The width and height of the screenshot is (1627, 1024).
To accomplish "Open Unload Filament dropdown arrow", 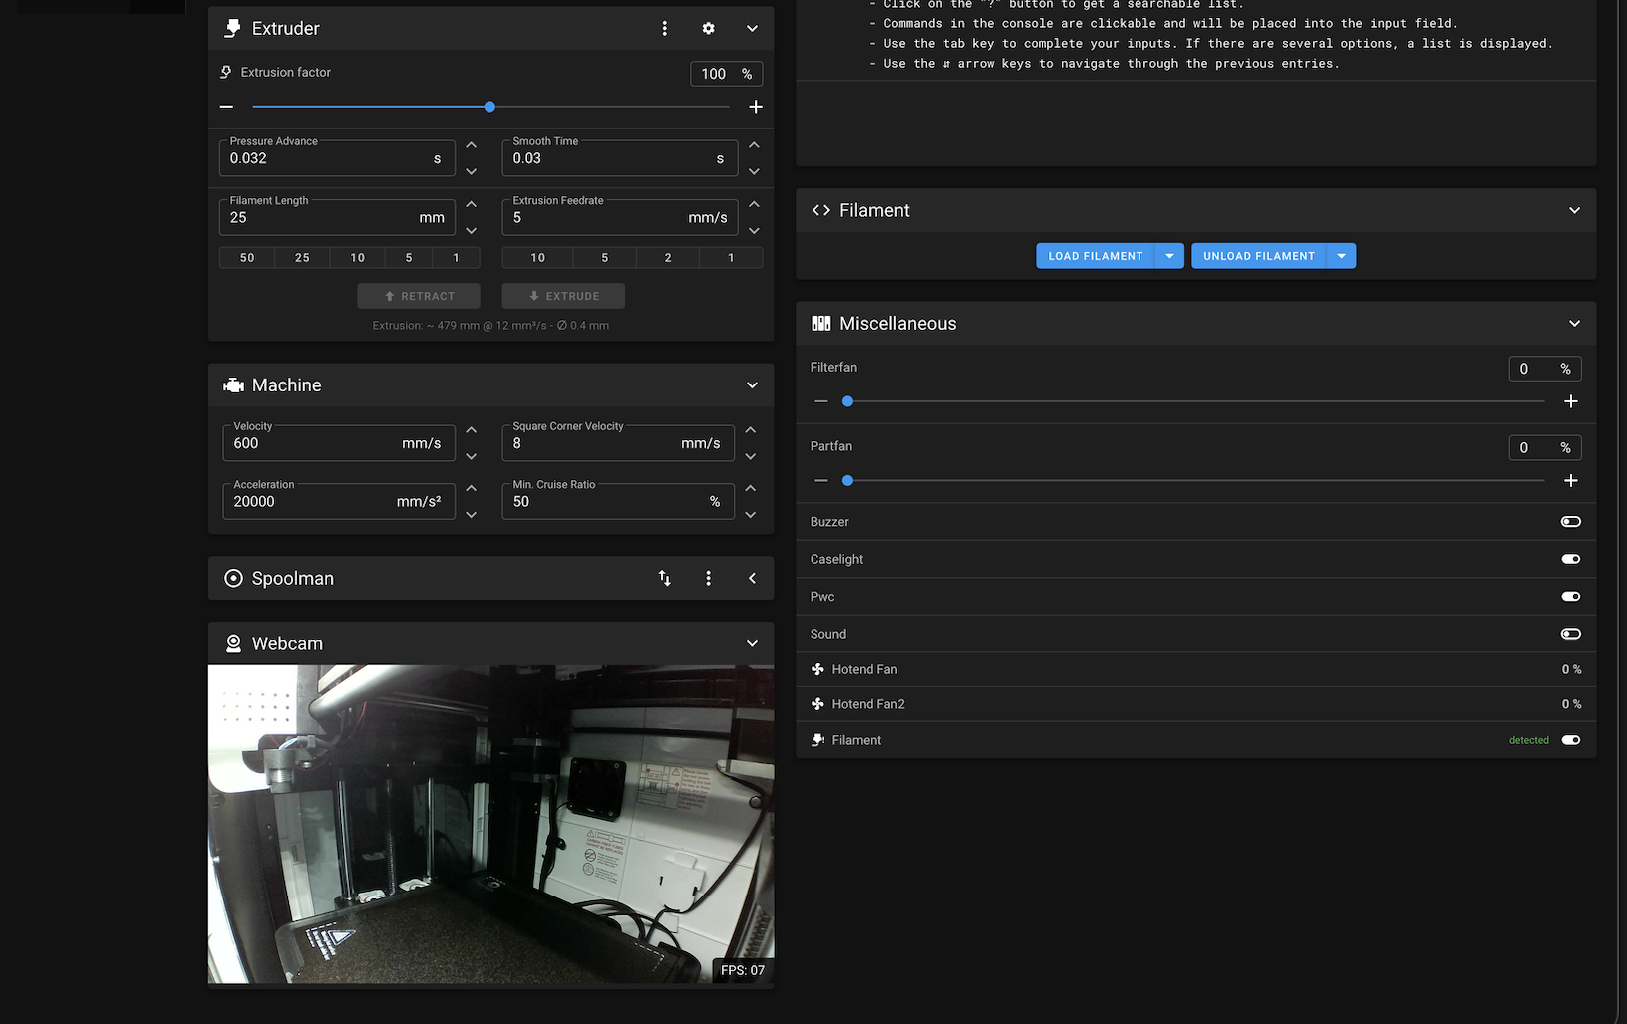I will coord(1342,256).
